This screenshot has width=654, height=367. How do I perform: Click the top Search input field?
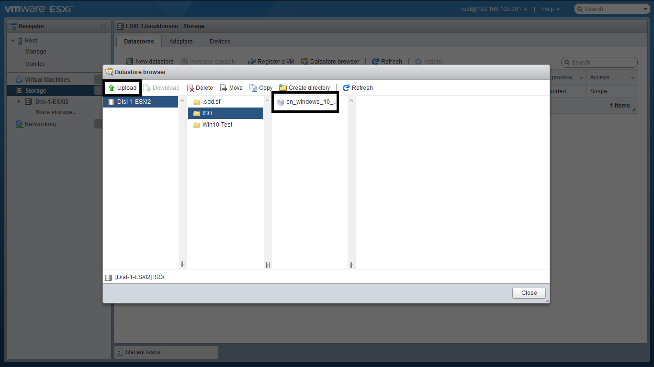[x=612, y=9]
